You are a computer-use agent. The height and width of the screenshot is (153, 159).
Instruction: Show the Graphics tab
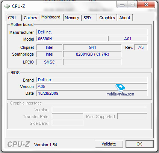(x=107, y=18)
